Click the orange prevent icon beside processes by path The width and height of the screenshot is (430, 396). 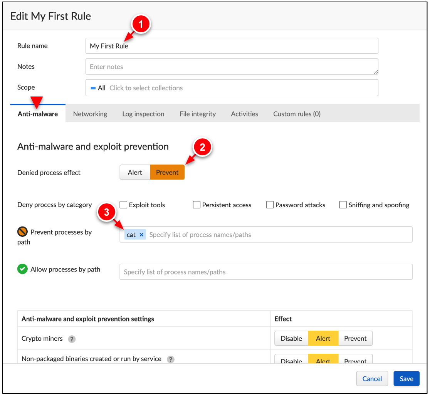[22, 232]
